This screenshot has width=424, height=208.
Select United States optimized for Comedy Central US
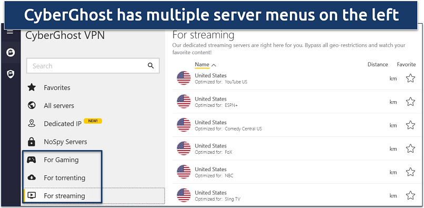coord(296,125)
